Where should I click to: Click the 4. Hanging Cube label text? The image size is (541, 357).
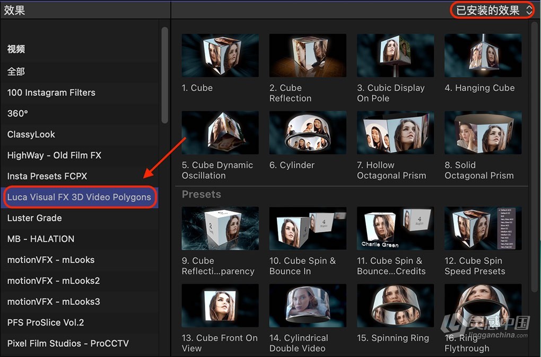(479, 88)
